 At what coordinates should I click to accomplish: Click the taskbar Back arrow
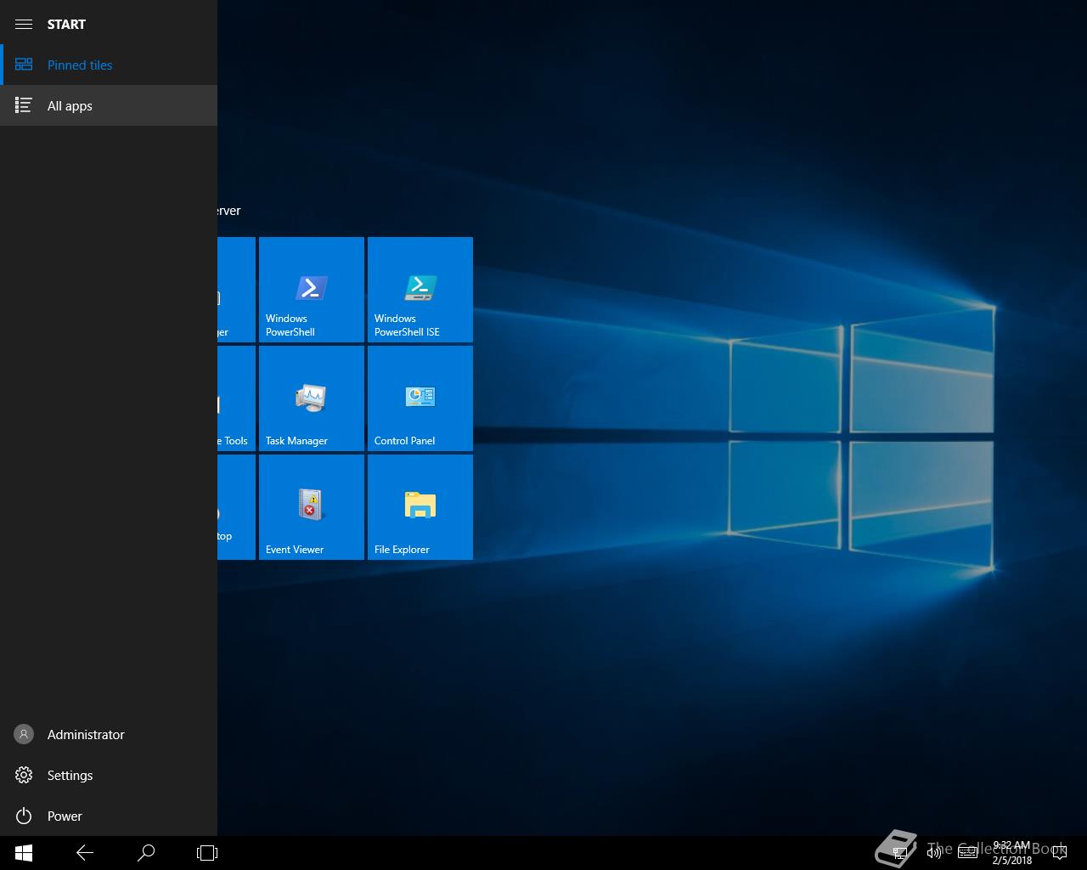(x=85, y=853)
